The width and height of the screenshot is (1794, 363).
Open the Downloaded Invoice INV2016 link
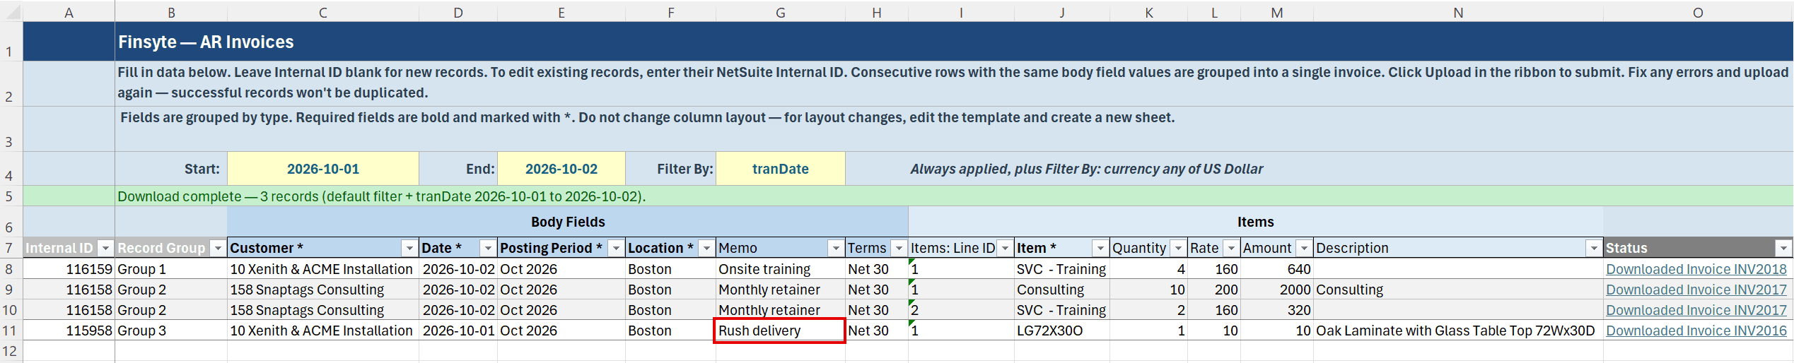coord(1696,331)
